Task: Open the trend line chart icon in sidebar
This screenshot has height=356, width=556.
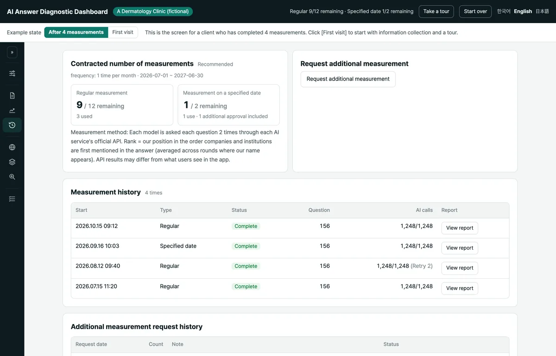Action: 12,110
